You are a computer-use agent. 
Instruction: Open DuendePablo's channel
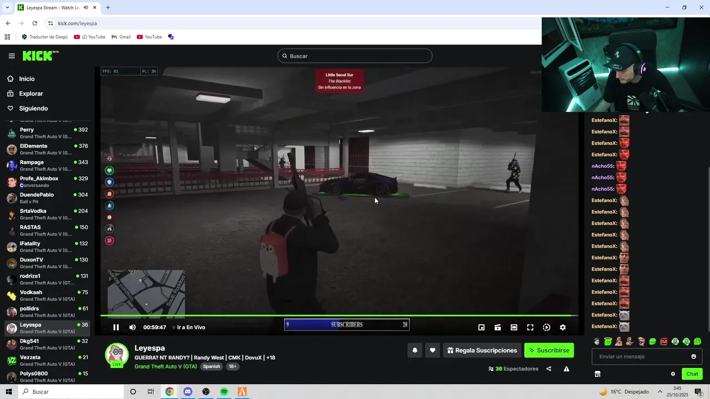(x=48, y=198)
